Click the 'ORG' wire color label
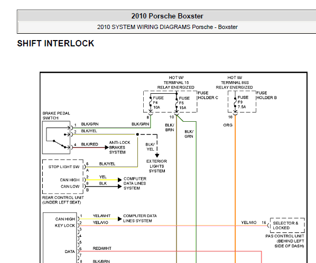 228,125
